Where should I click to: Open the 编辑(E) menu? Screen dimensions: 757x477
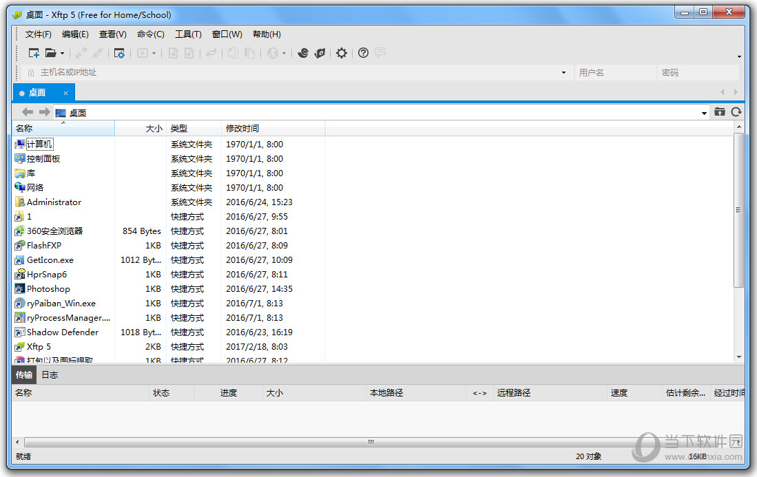[75, 34]
